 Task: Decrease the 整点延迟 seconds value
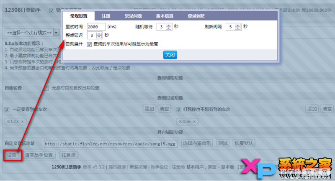click(x=99, y=37)
